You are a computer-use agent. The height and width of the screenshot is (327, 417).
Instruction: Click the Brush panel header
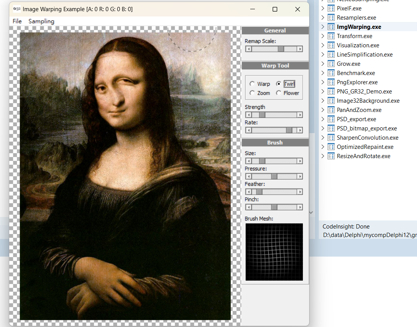[275, 143]
